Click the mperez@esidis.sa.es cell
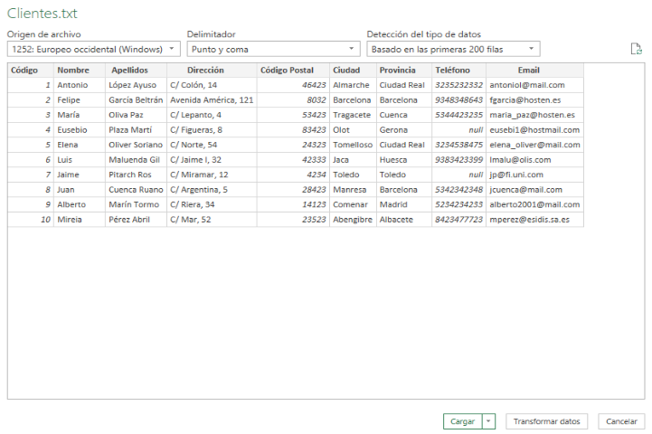The image size is (652, 434). pos(534,220)
